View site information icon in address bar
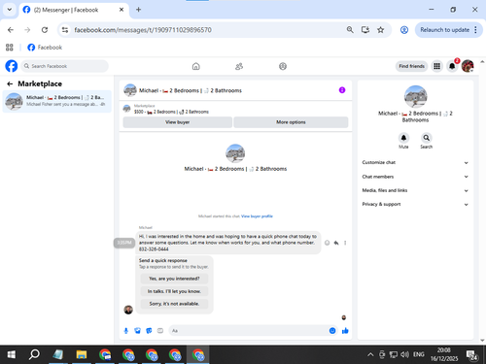The width and height of the screenshot is (486, 364). pyautogui.click(x=65, y=30)
